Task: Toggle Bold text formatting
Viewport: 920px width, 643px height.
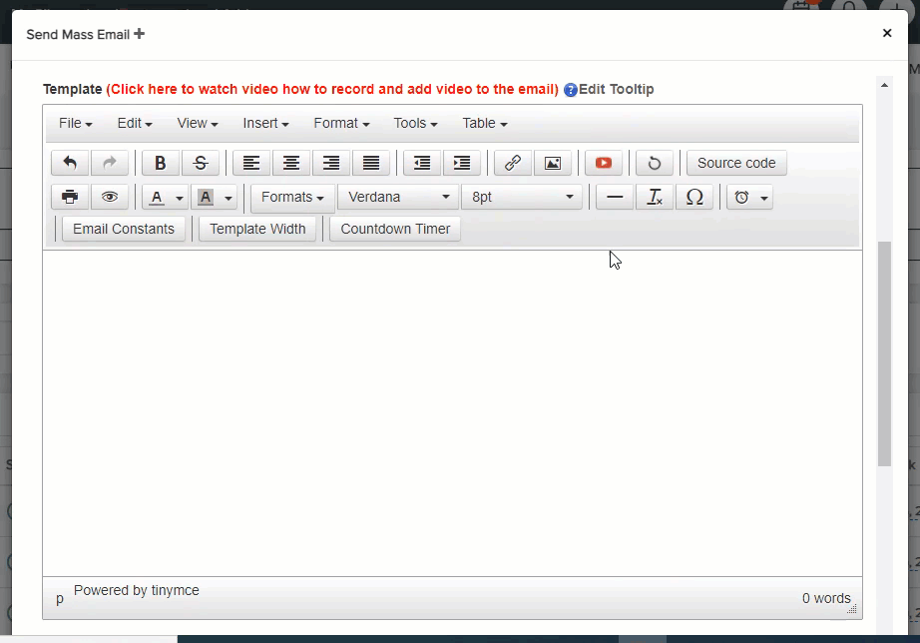Action: (x=160, y=164)
